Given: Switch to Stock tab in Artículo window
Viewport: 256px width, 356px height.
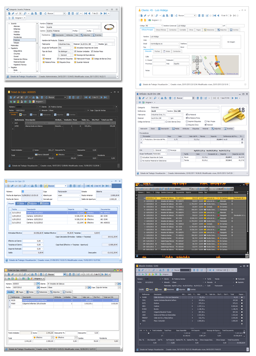Looking at the screenshot, I should [153, 129].
